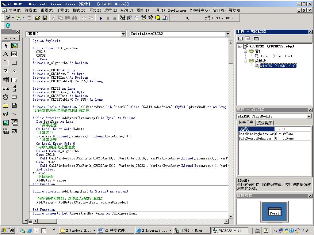Edit the (名称) property value clsCRC
The width and height of the screenshot is (314, 235).
(x=293, y=129)
